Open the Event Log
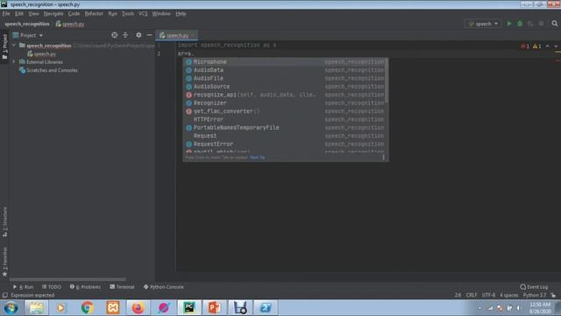The width and height of the screenshot is (561, 316). (x=534, y=287)
